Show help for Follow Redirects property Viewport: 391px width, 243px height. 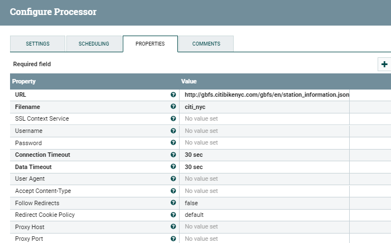pos(173,202)
